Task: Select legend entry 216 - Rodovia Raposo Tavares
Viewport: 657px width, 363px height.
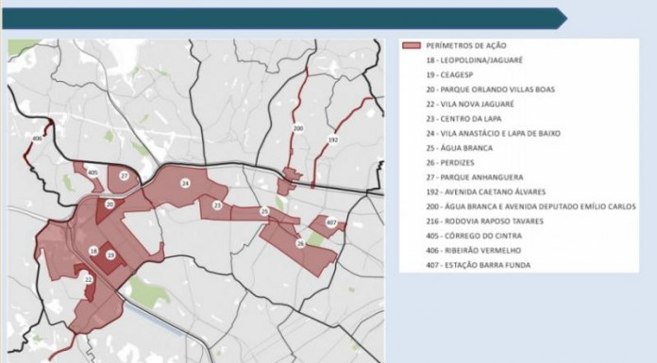Action: tap(485, 221)
